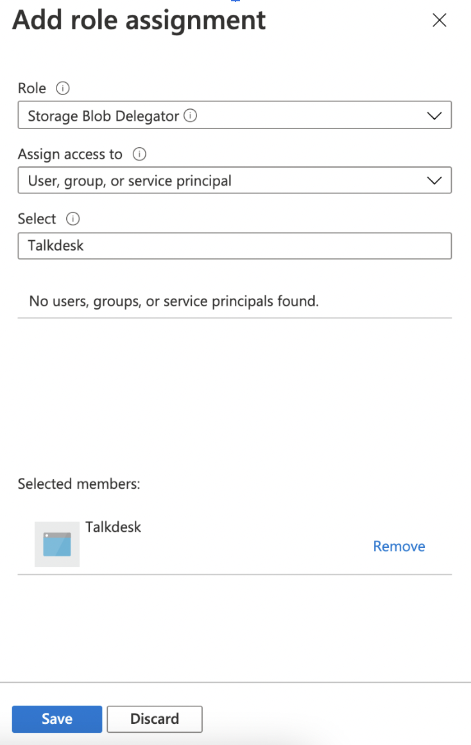
Task: Discard the role assignment changes
Action: [x=154, y=719]
